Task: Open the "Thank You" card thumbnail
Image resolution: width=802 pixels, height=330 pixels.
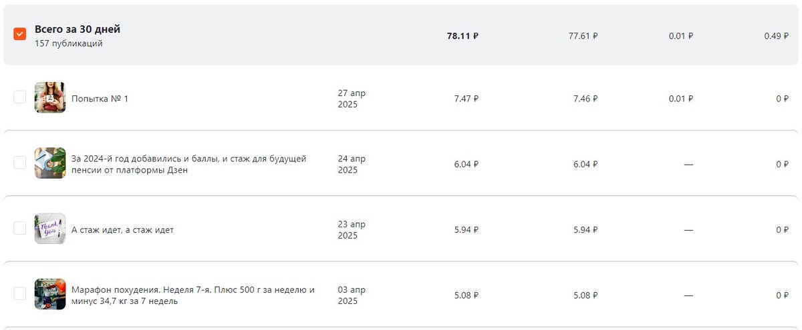Action: (x=50, y=229)
